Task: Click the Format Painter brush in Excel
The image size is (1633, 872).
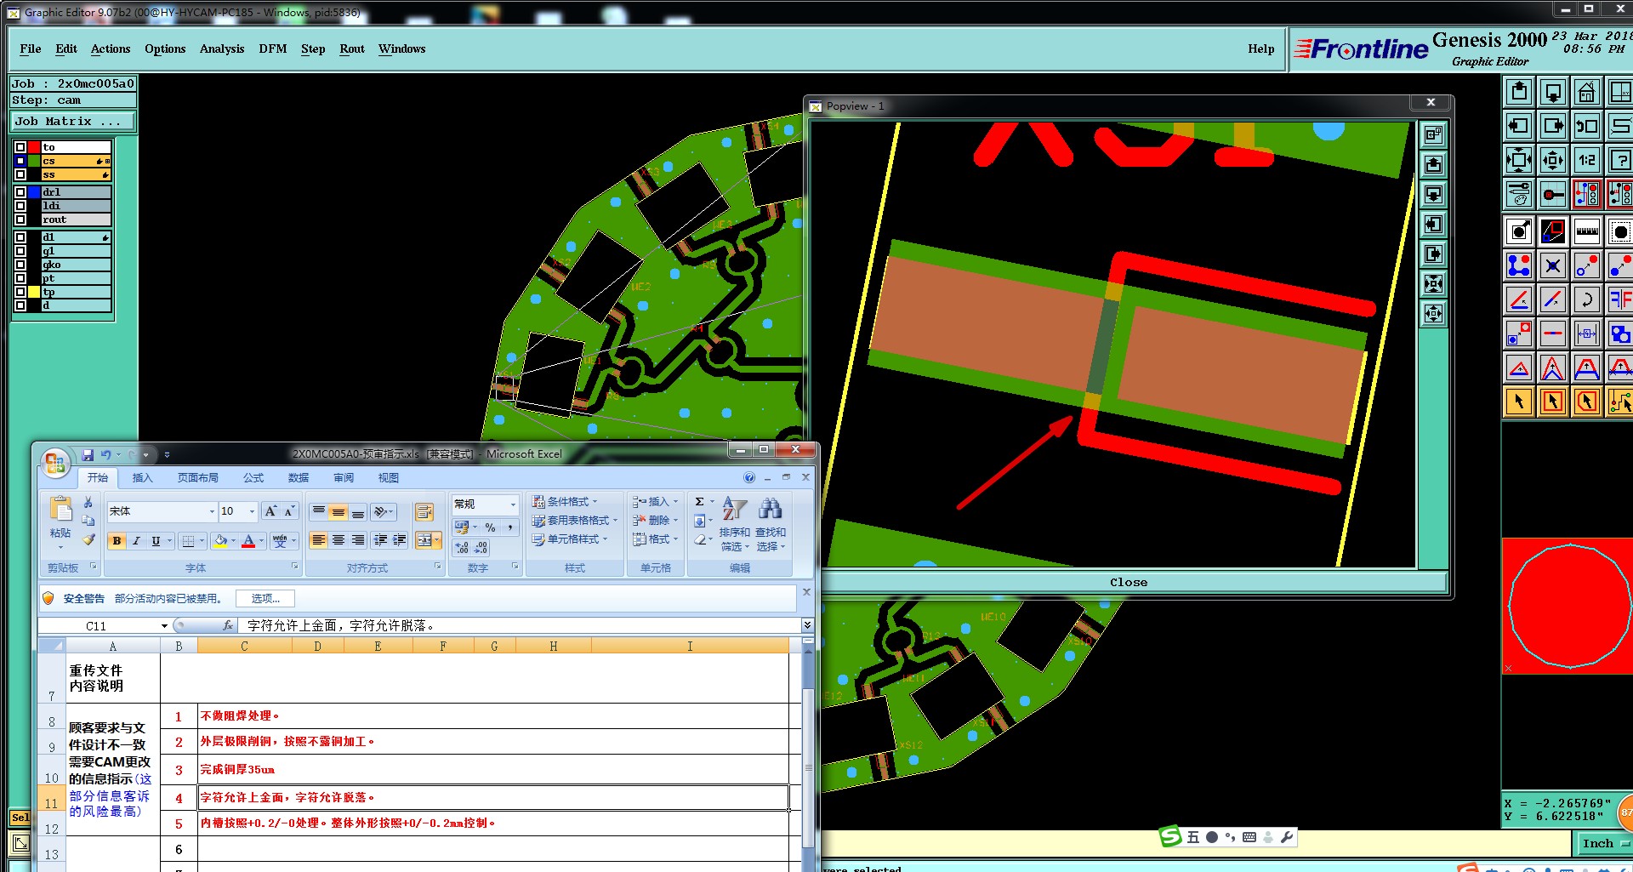Action: click(x=88, y=539)
